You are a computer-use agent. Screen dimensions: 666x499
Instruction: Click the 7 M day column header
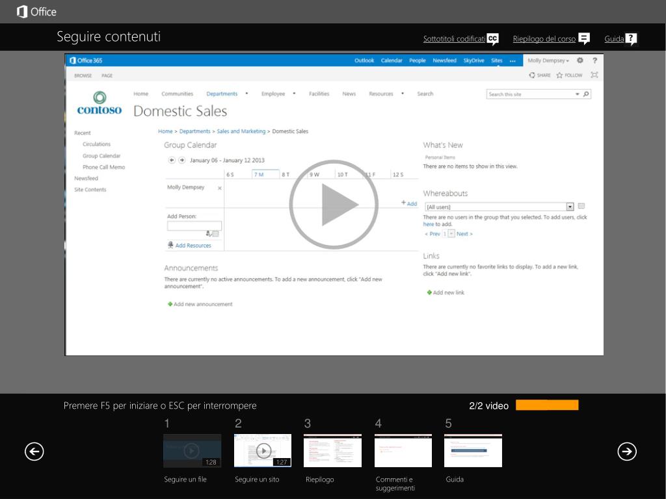point(265,174)
